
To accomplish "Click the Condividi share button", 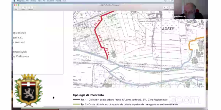I will click(31, 7).
